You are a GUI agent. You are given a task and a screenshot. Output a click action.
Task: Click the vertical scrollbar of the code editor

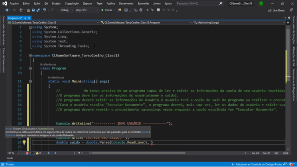coord(288,88)
